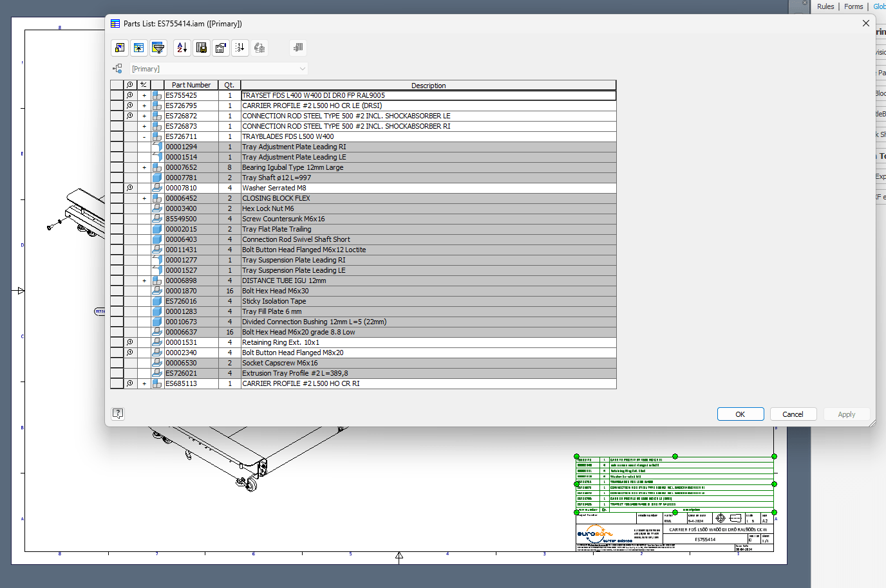Switch to the Forms tab
Screen dimensions: 886x588
853,6
